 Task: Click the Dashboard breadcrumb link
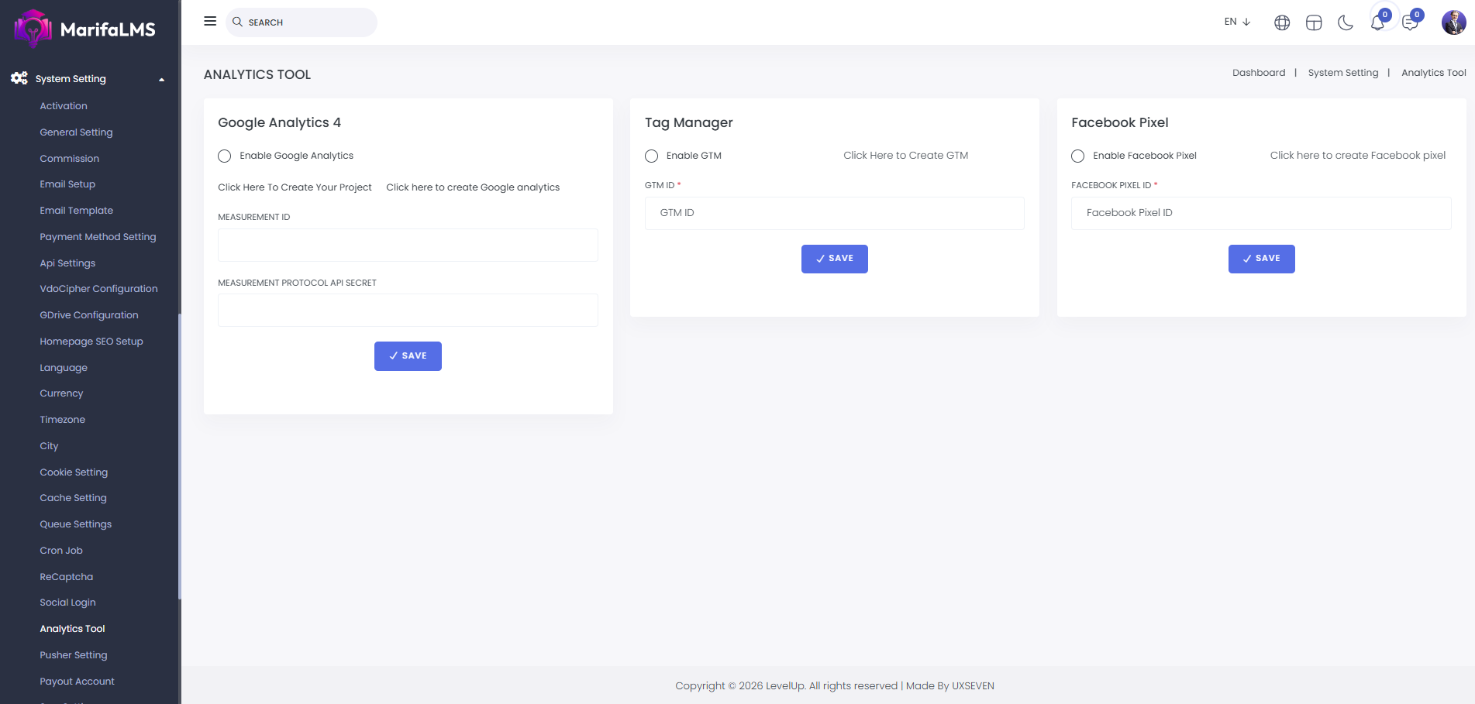tap(1259, 73)
